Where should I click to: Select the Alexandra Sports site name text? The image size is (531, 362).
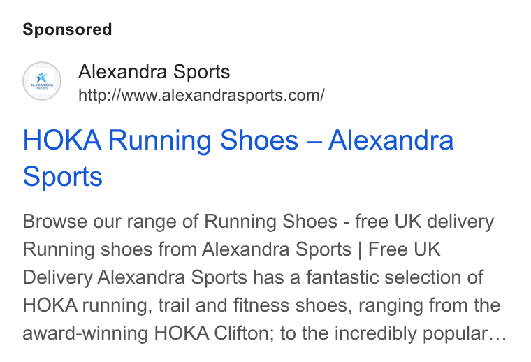pos(154,72)
